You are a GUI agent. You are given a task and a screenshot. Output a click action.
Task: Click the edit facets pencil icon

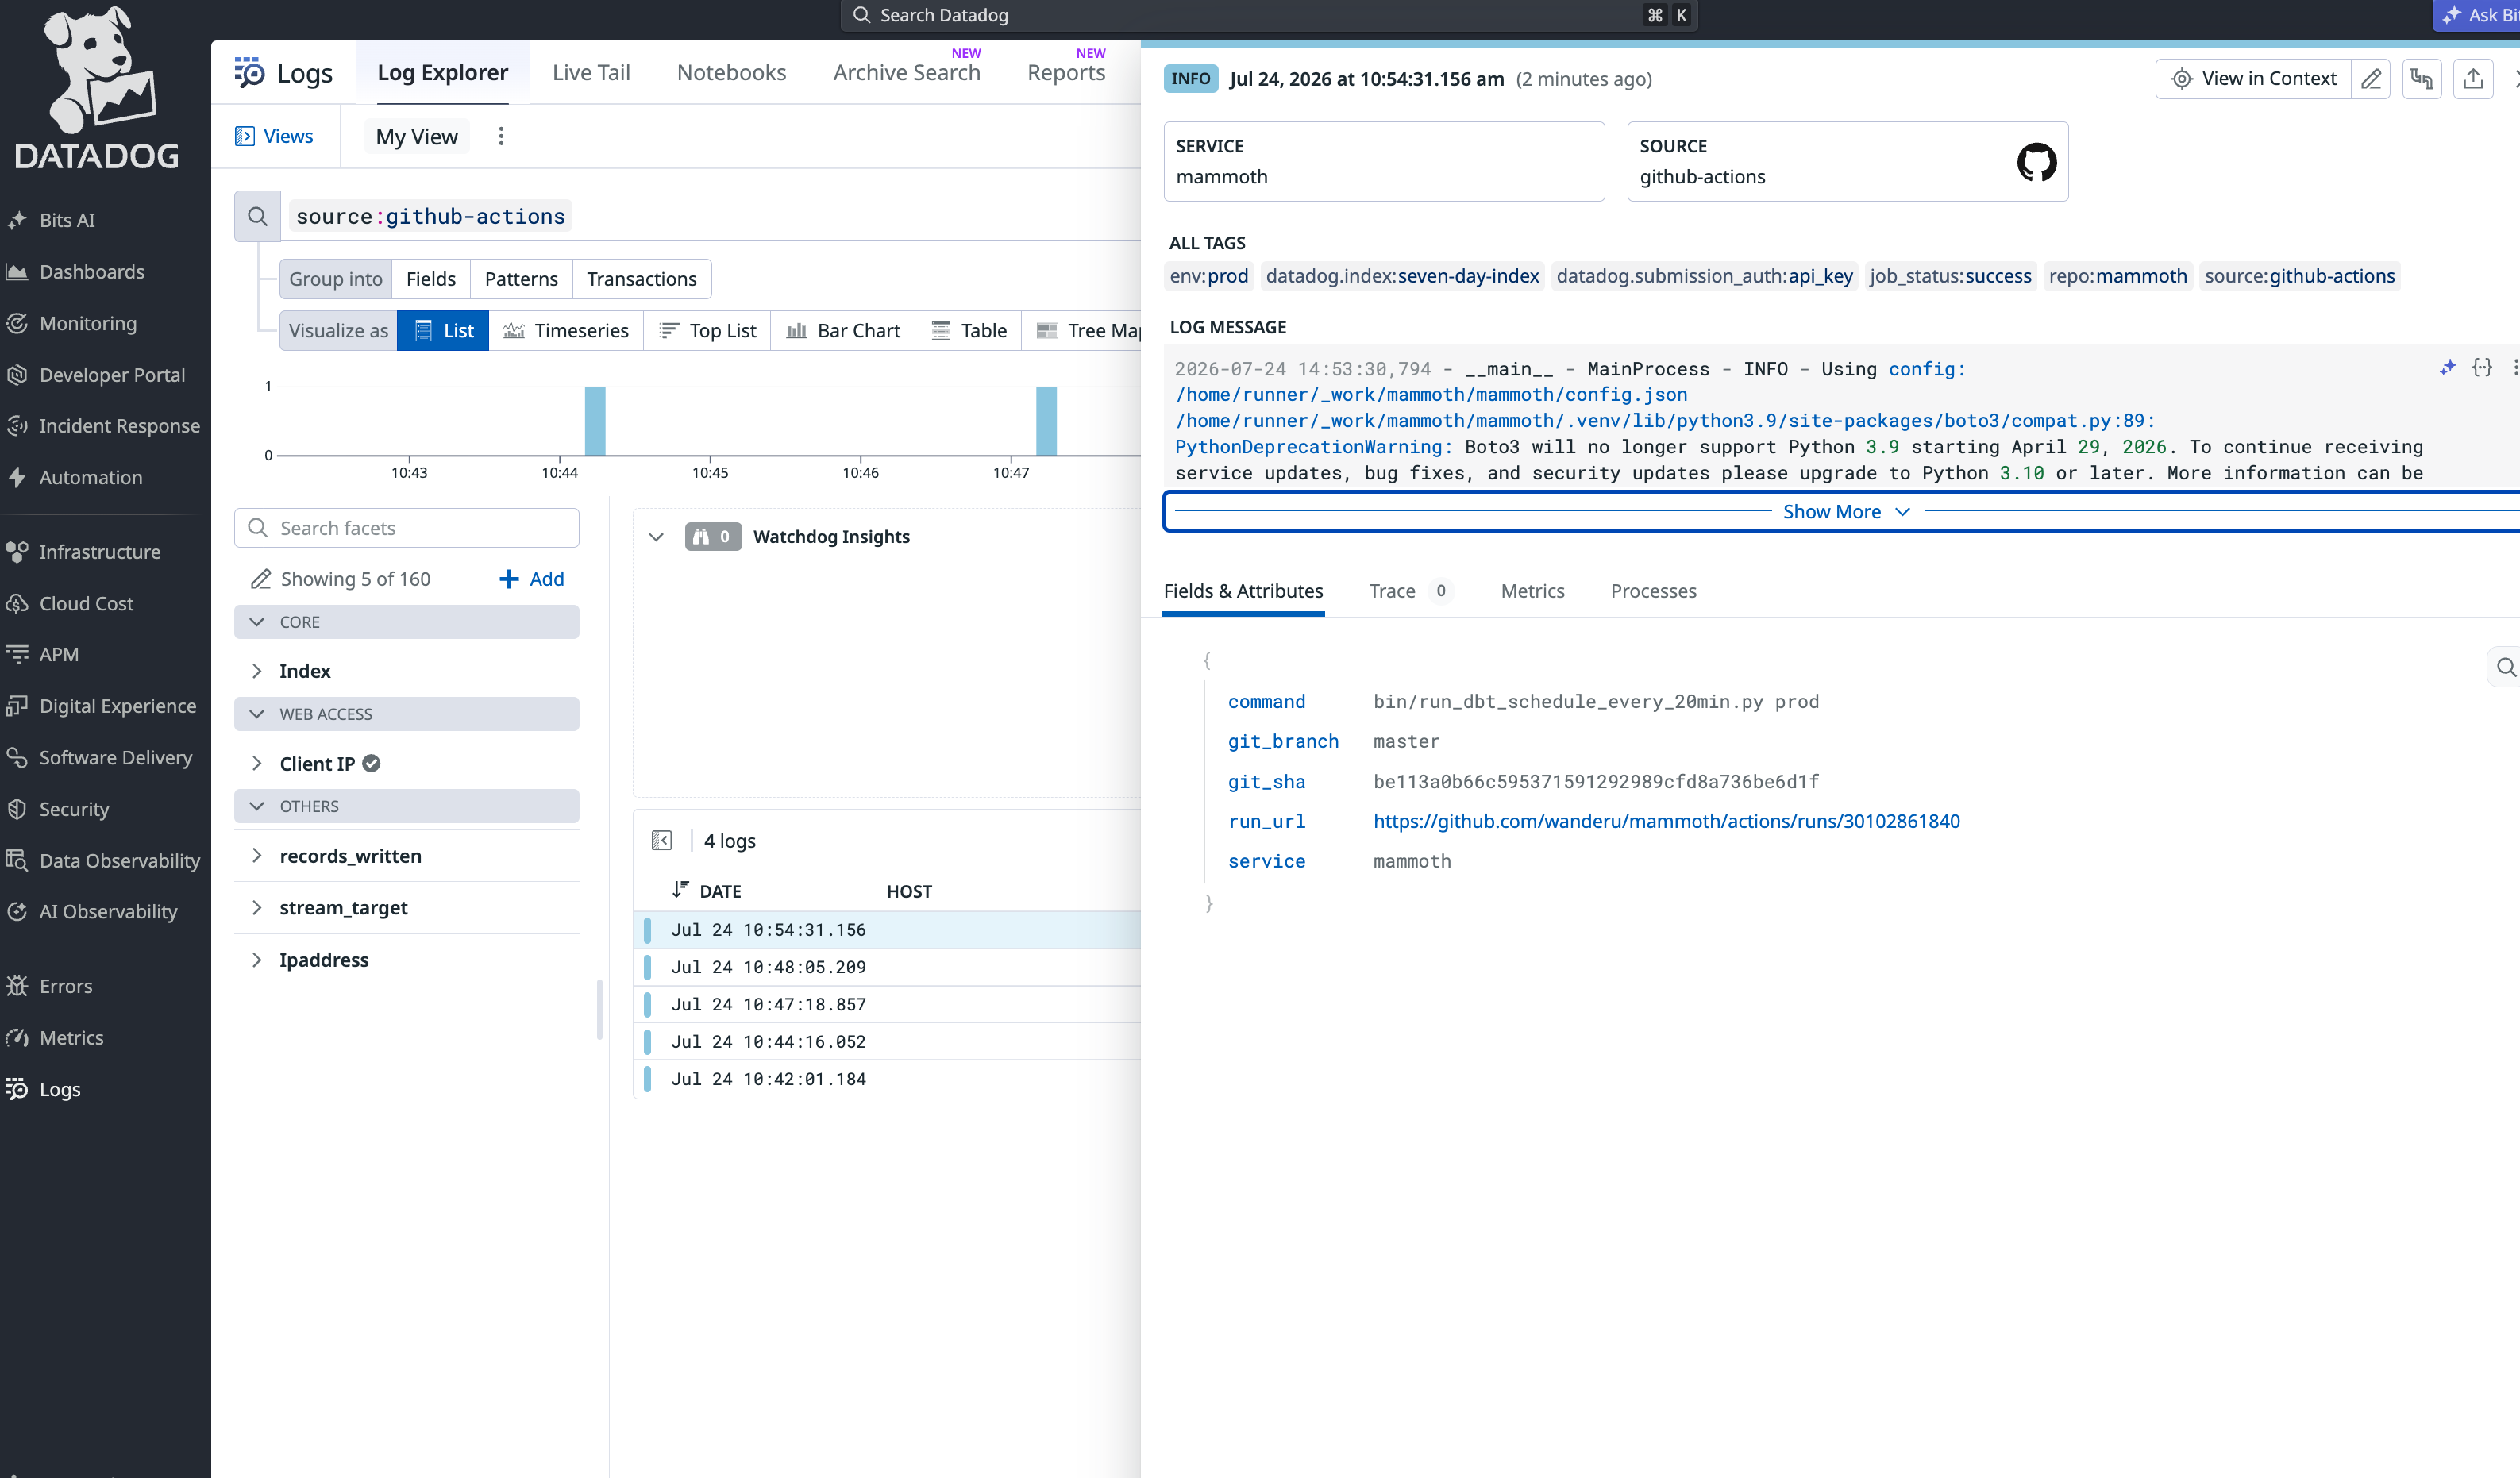[x=260, y=579]
